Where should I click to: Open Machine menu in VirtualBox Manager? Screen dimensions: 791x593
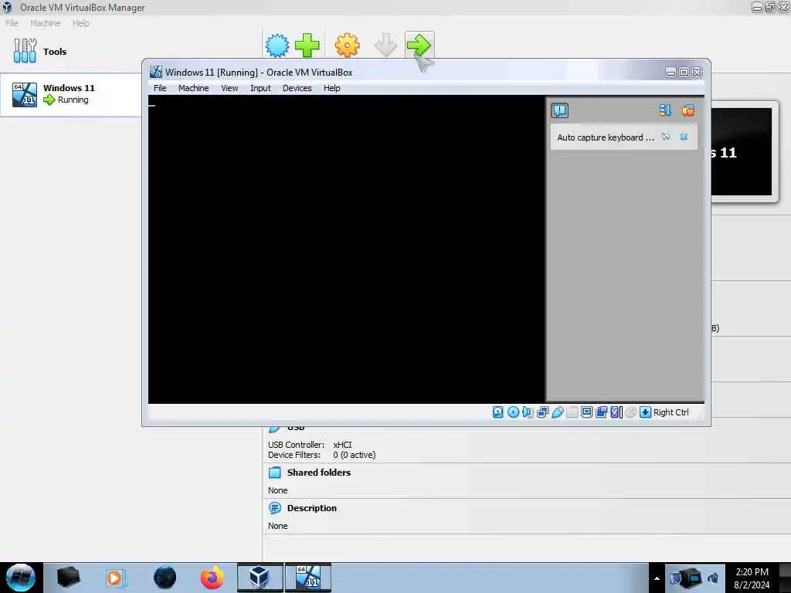(x=46, y=23)
